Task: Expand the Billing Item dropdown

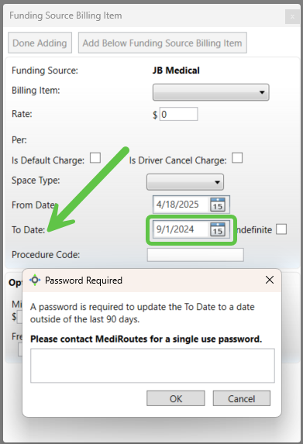Action: [x=211, y=92]
